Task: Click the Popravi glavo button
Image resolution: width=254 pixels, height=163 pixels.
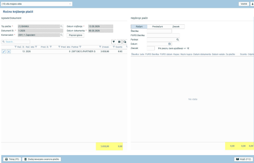Action: [76, 35]
